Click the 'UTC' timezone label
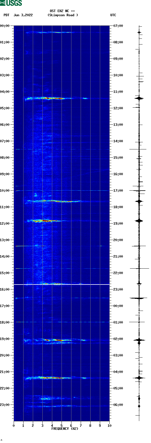The image size is (151, 443). tap(113, 15)
